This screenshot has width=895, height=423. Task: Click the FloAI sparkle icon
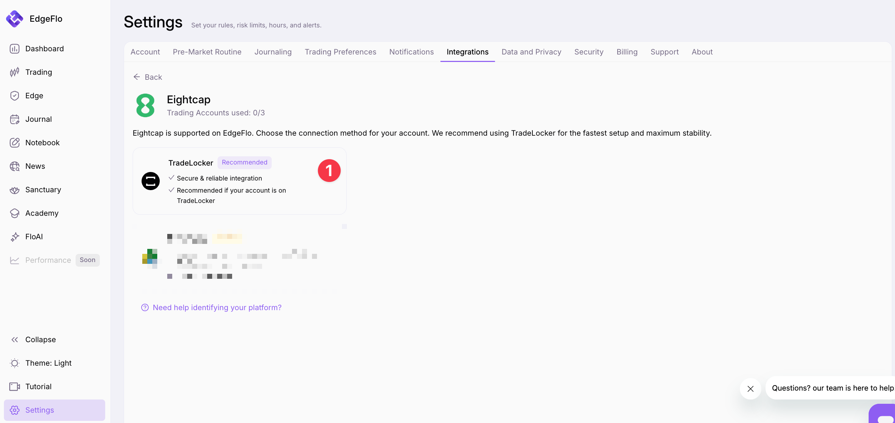click(15, 237)
